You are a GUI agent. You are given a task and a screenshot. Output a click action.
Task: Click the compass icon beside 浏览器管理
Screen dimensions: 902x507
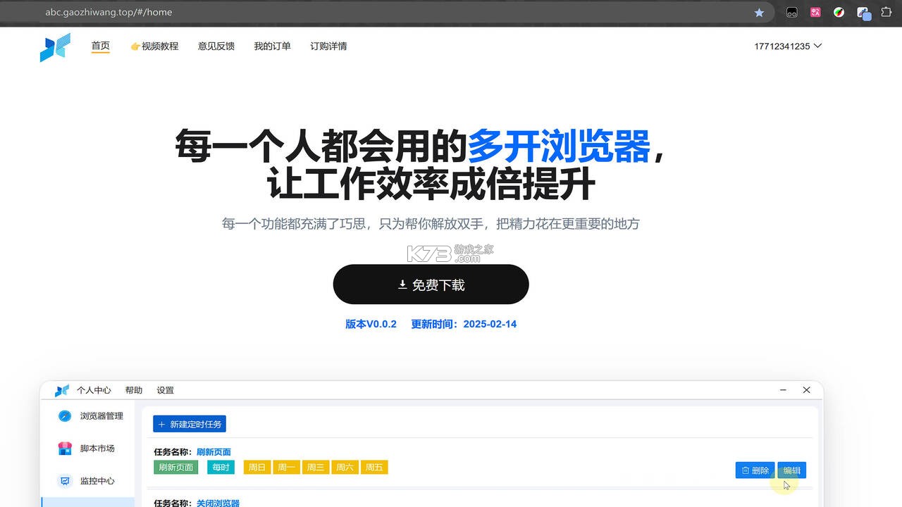click(65, 416)
